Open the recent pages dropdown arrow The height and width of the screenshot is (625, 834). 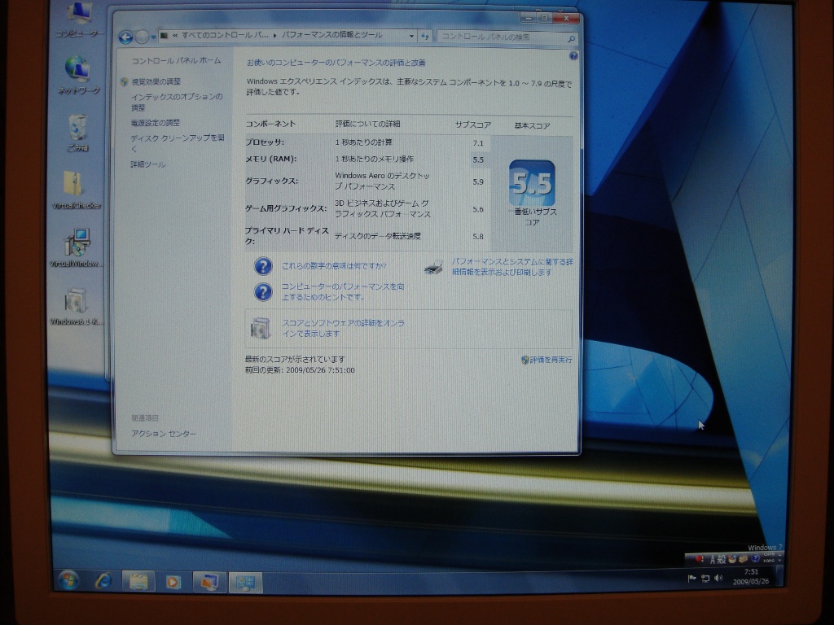(x=154, y=37)
